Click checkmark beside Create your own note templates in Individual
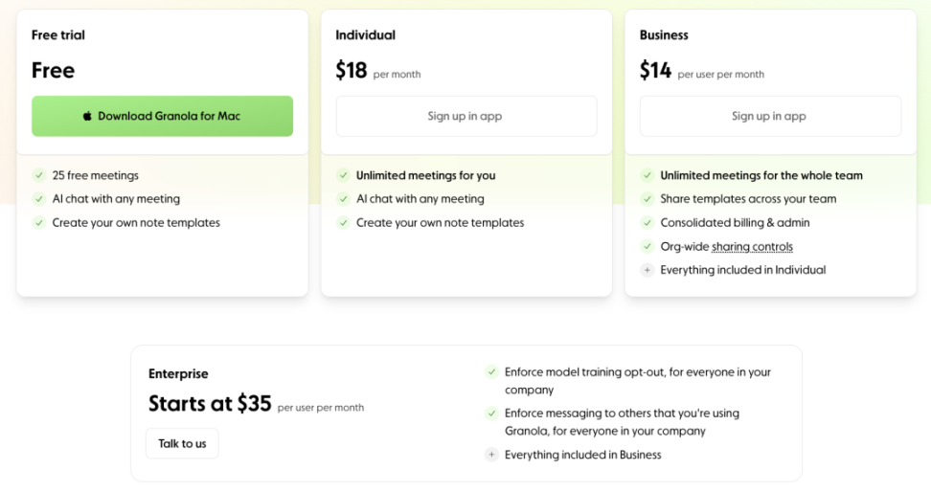The height and width of the screenshot is (492, 931). click(343, 223)
